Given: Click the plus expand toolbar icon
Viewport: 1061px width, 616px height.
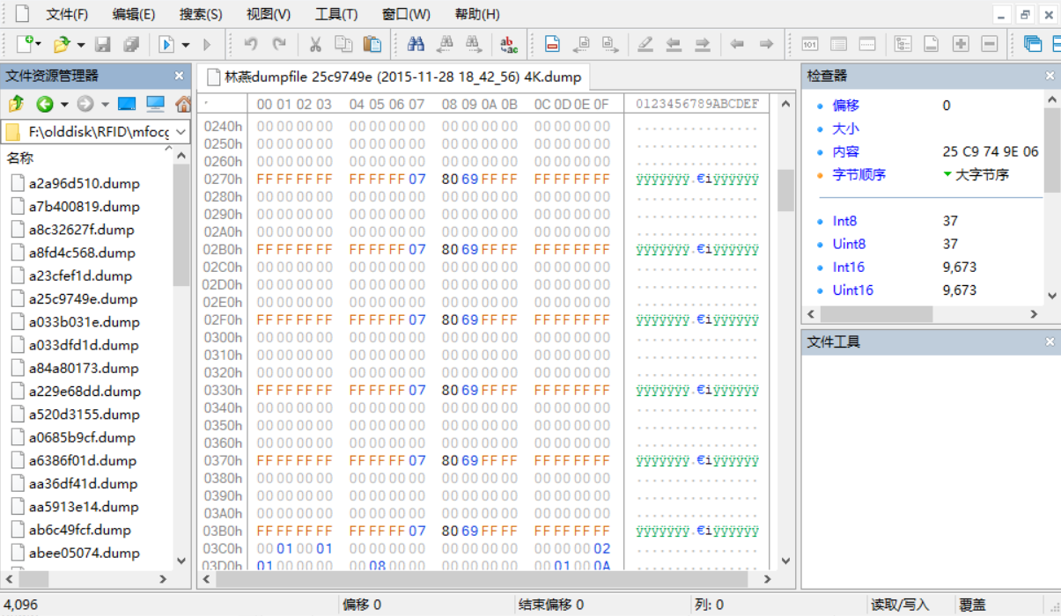Looking at the screenshot, I should (x=961, y=44).
